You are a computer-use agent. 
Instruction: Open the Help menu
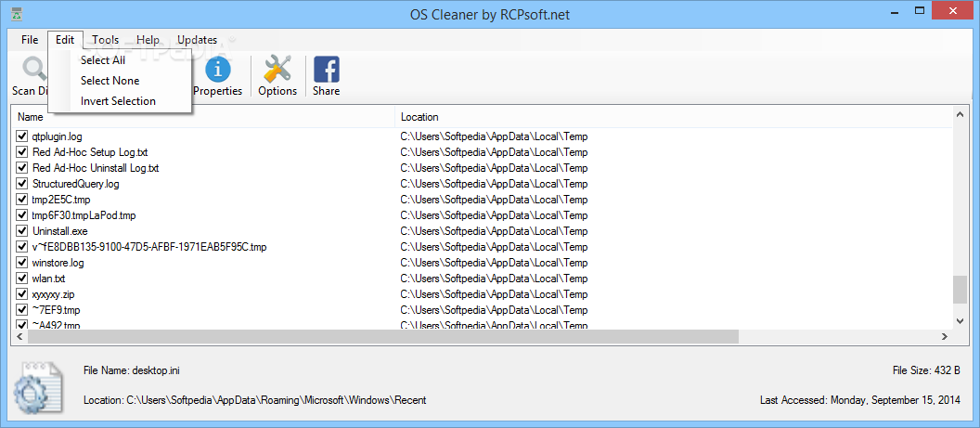pyautogui.click(x=148, y=40)
